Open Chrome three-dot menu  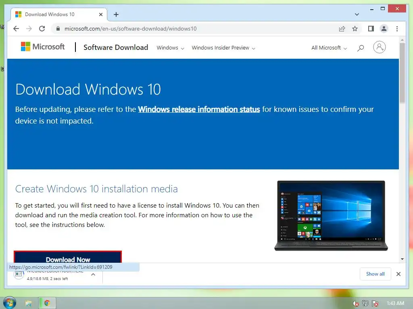pyautogui.click(x=397, y=29)
